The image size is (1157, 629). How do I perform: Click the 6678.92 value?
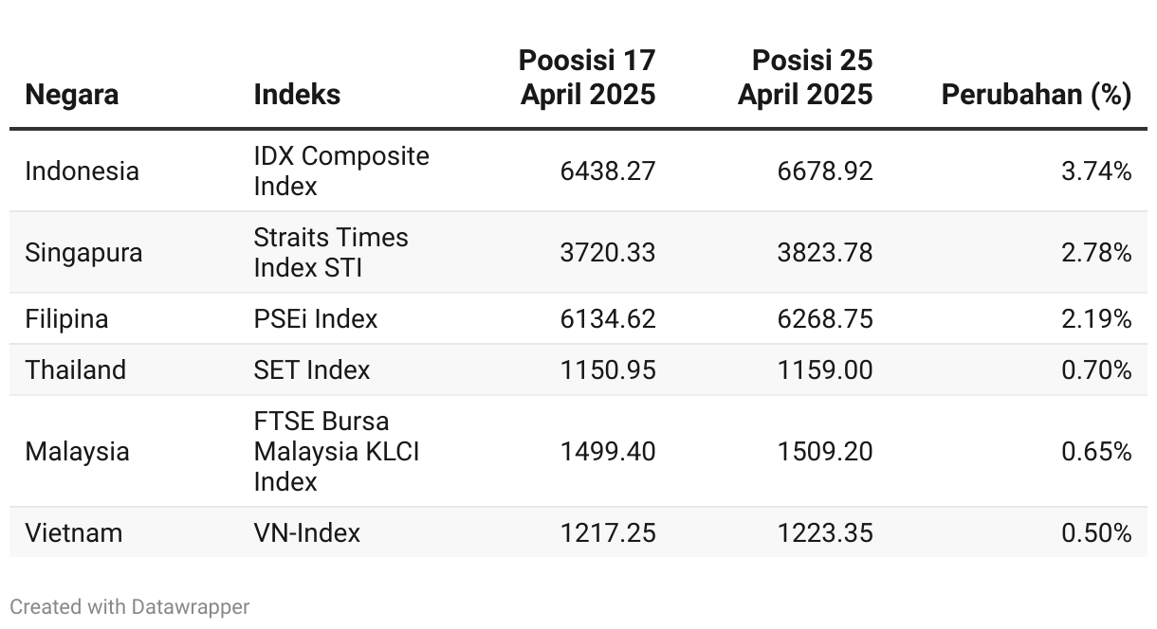[x=824, y=171]
